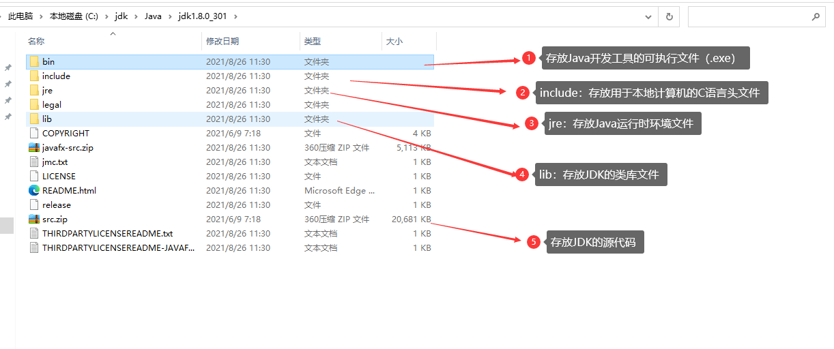Click the file name release
This screenshot has width=834, height=349.
pos(57,204)
